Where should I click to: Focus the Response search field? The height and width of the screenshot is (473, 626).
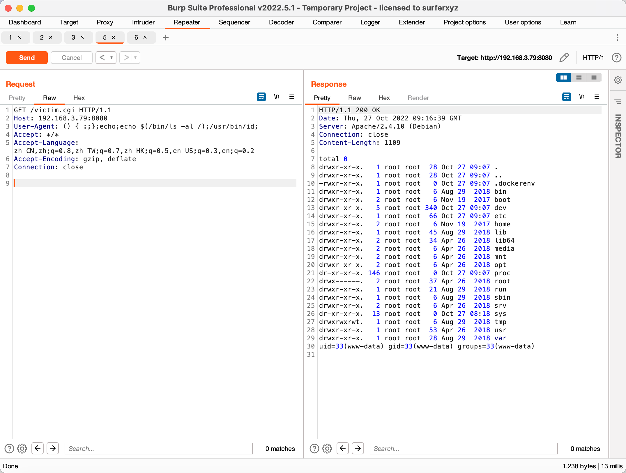[463, 449]
